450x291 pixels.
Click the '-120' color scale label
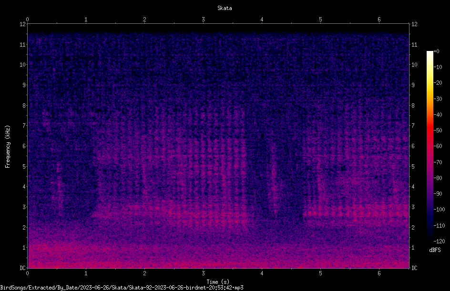click(439, 241)
